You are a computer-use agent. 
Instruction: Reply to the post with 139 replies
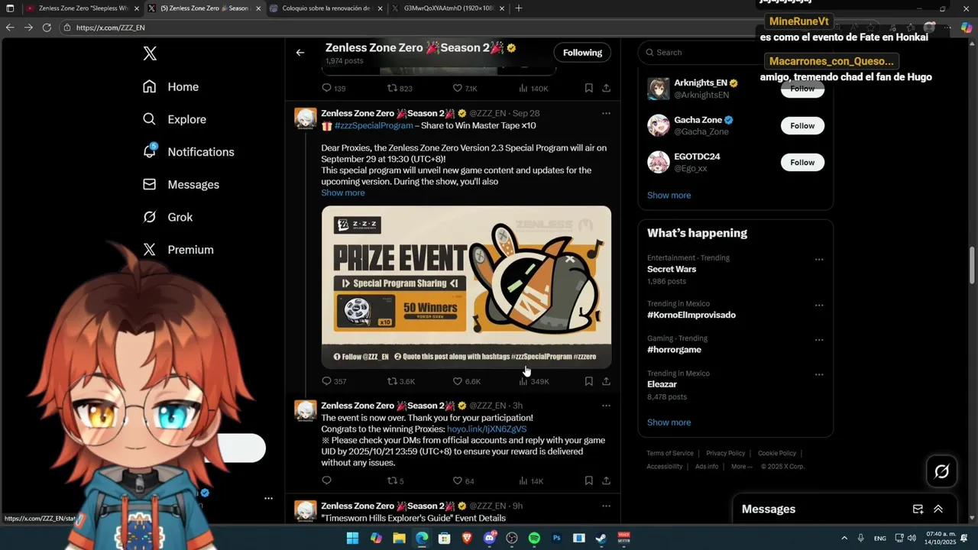pyautogui.click(x=334, y=89)
